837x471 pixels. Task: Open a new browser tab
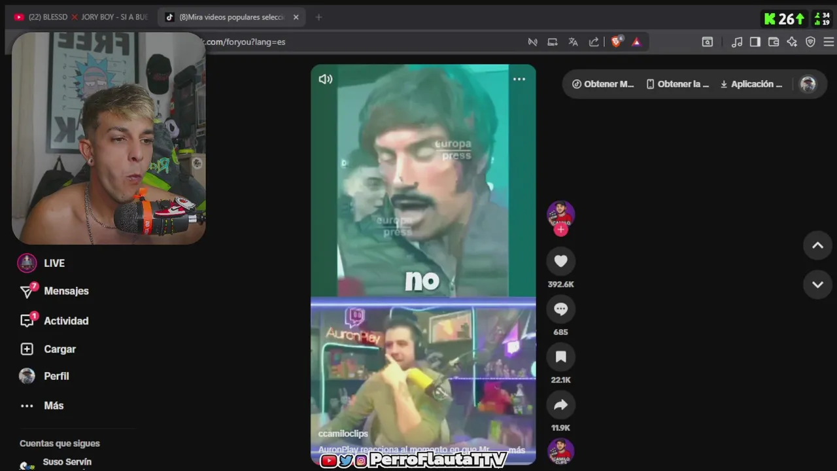click(318, 17)
